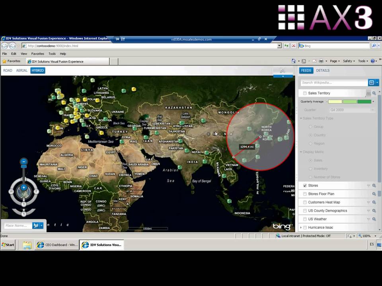Open the View menu
Viewport: 382px width, 286px height.
coord(24,54)
